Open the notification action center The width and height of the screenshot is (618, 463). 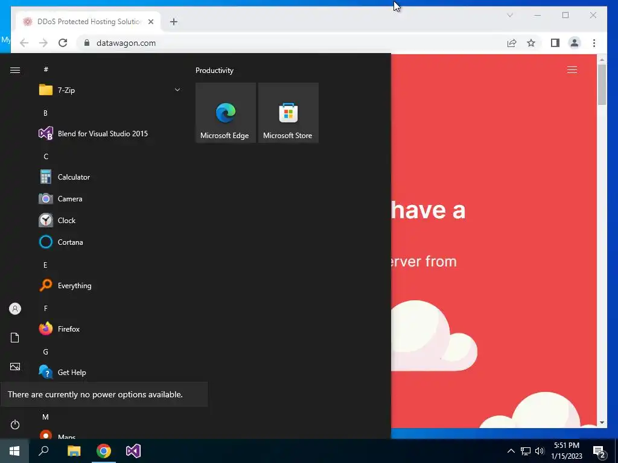pyautogui.click(x=599, y=451)
